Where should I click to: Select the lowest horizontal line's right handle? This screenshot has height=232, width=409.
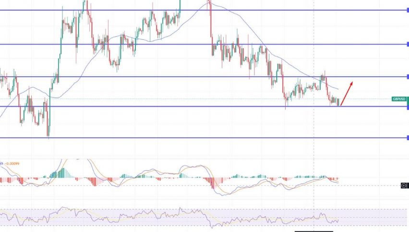[408, 138]
